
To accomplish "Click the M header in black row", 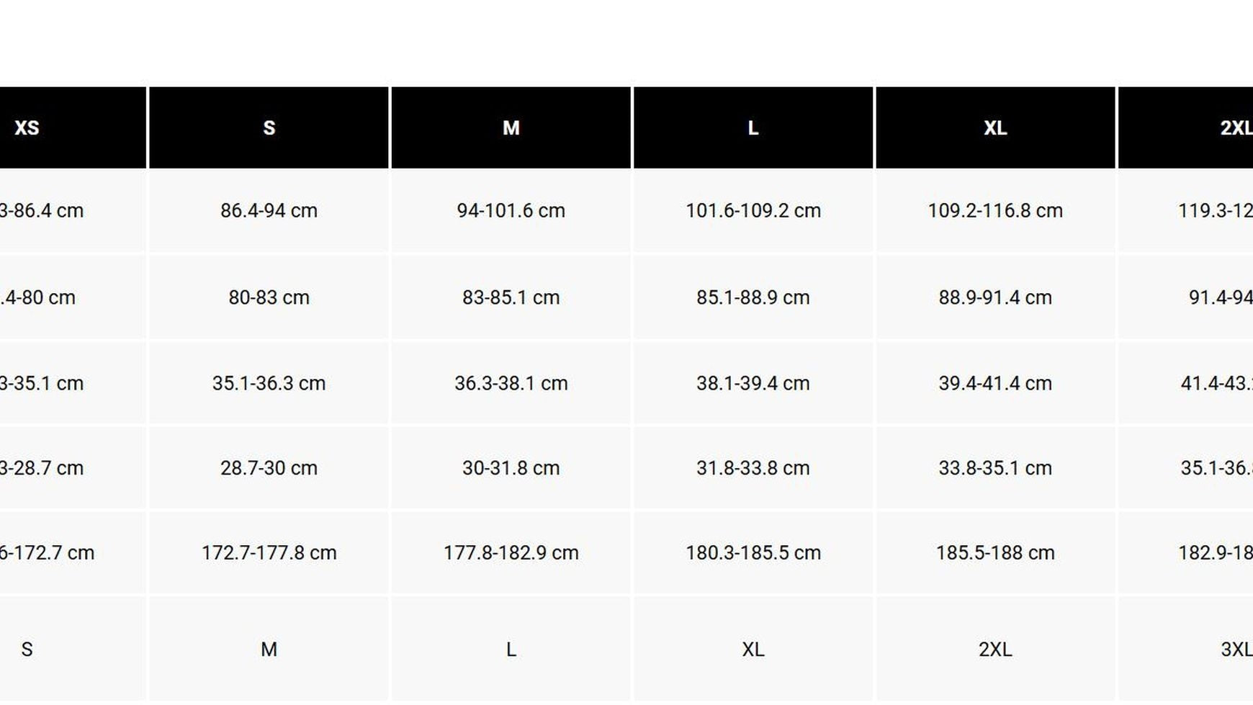I will [x=511, y=128].
